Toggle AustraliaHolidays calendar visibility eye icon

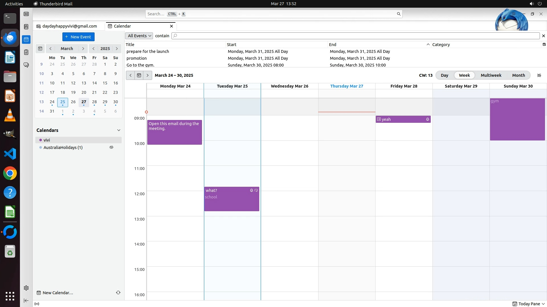click(111, 147)
